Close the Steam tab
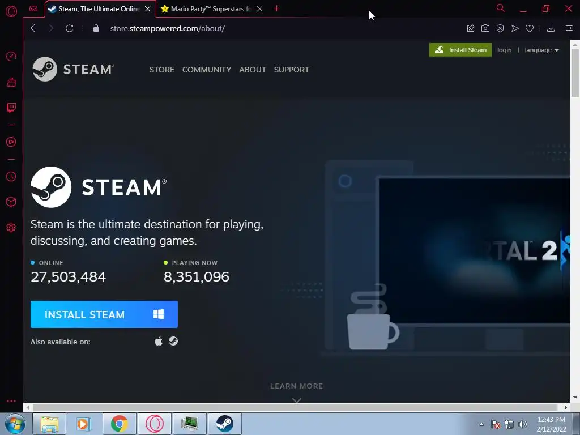 coord(148,9)
